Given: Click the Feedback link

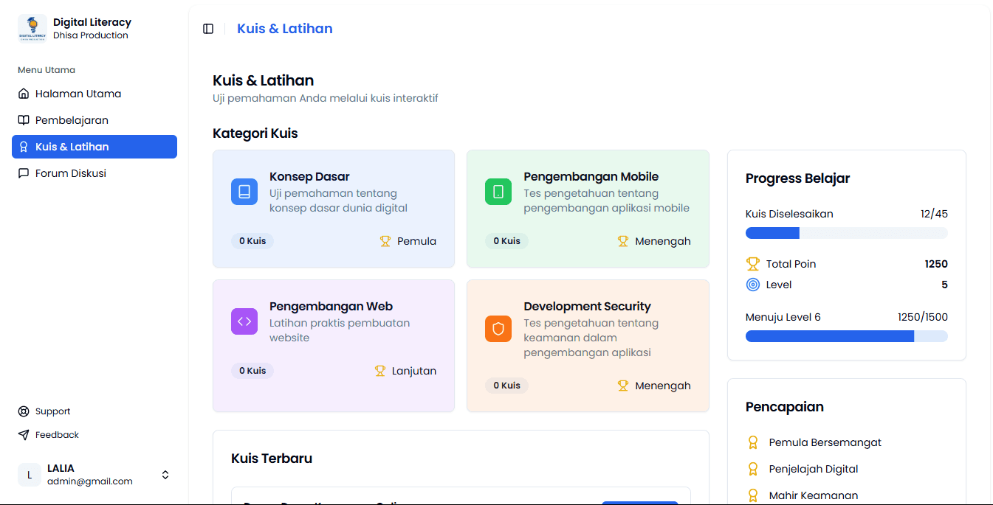Looking at the screenshot, I should point(57,435).
